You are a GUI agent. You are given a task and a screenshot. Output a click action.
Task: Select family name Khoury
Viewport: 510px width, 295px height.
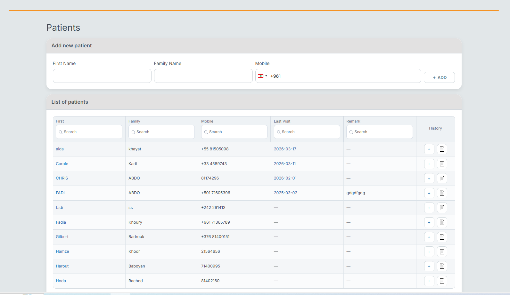[135, 222]
